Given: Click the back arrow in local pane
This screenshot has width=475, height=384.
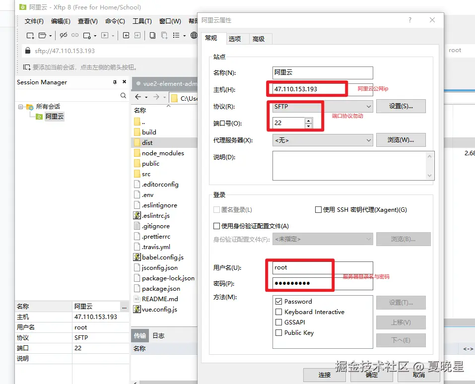Looking at the screenshot, I should 138,97.
